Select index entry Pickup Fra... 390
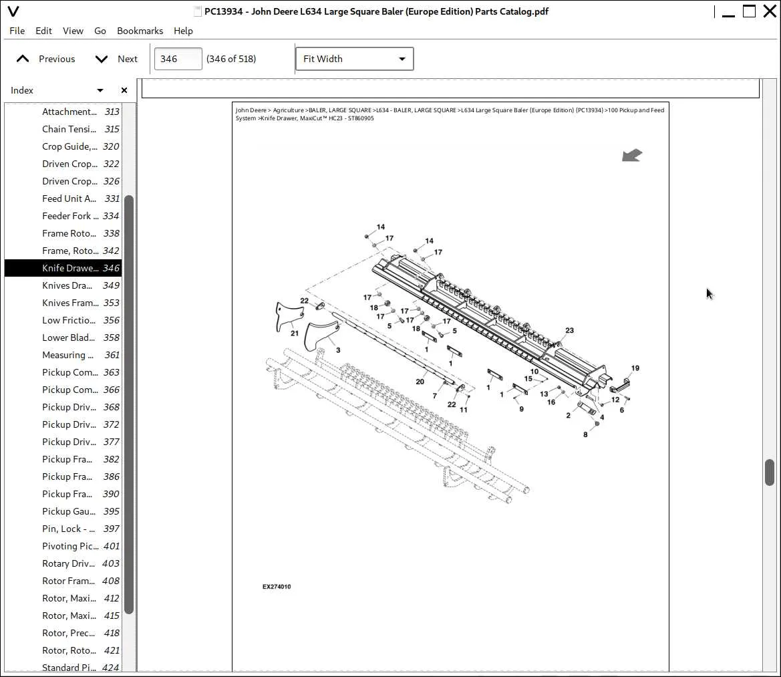This screenshot has height=677, width=781. coord(63,494)
